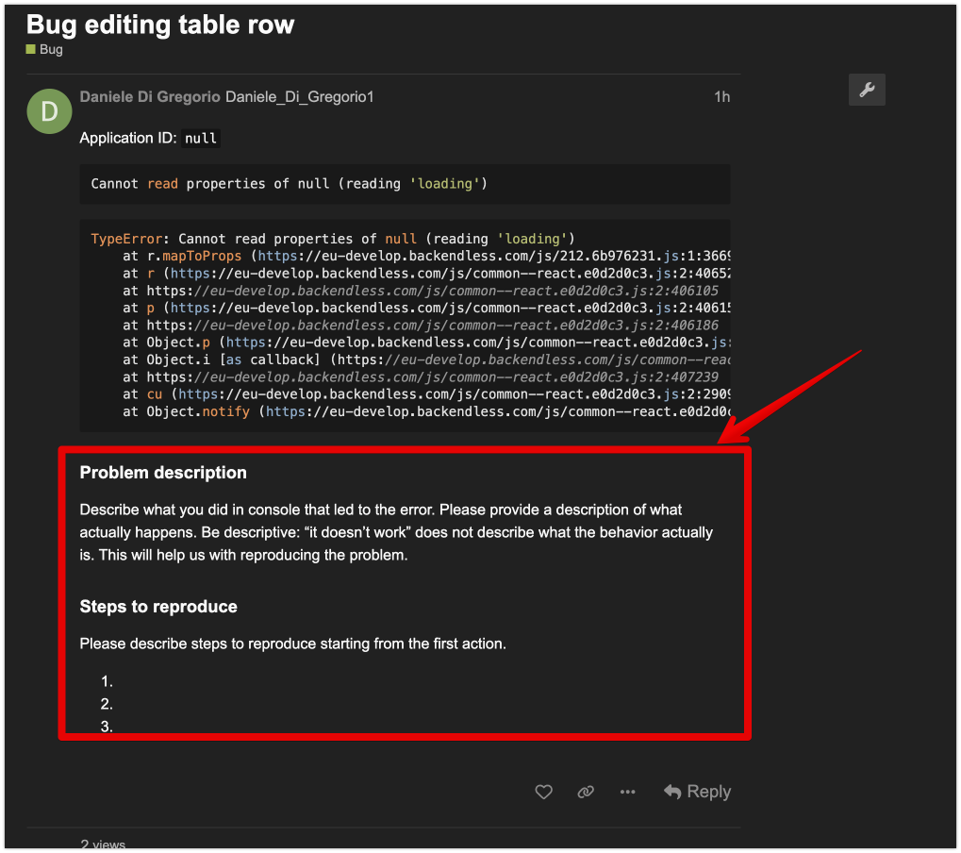The height and width of the screenshot is (853, 961).
Task: Copy the post link via the chain icon
Action: click(x=586, y=792)
